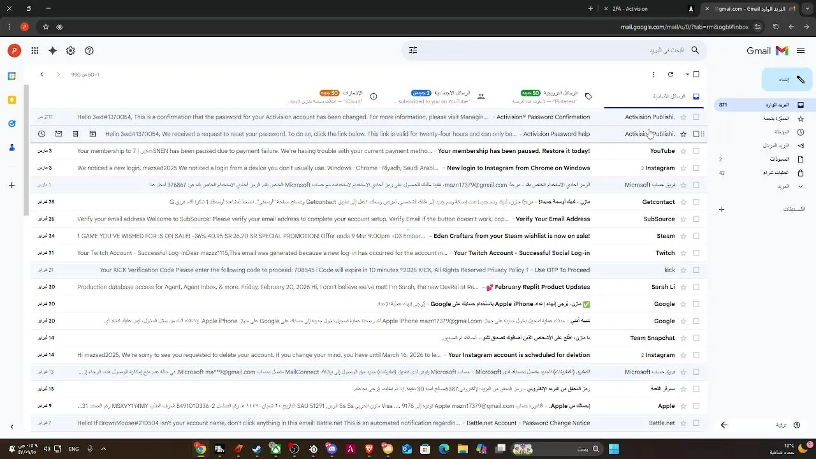
Task: Collapse the side panel with bottom chevron
Action: (11, 426)
